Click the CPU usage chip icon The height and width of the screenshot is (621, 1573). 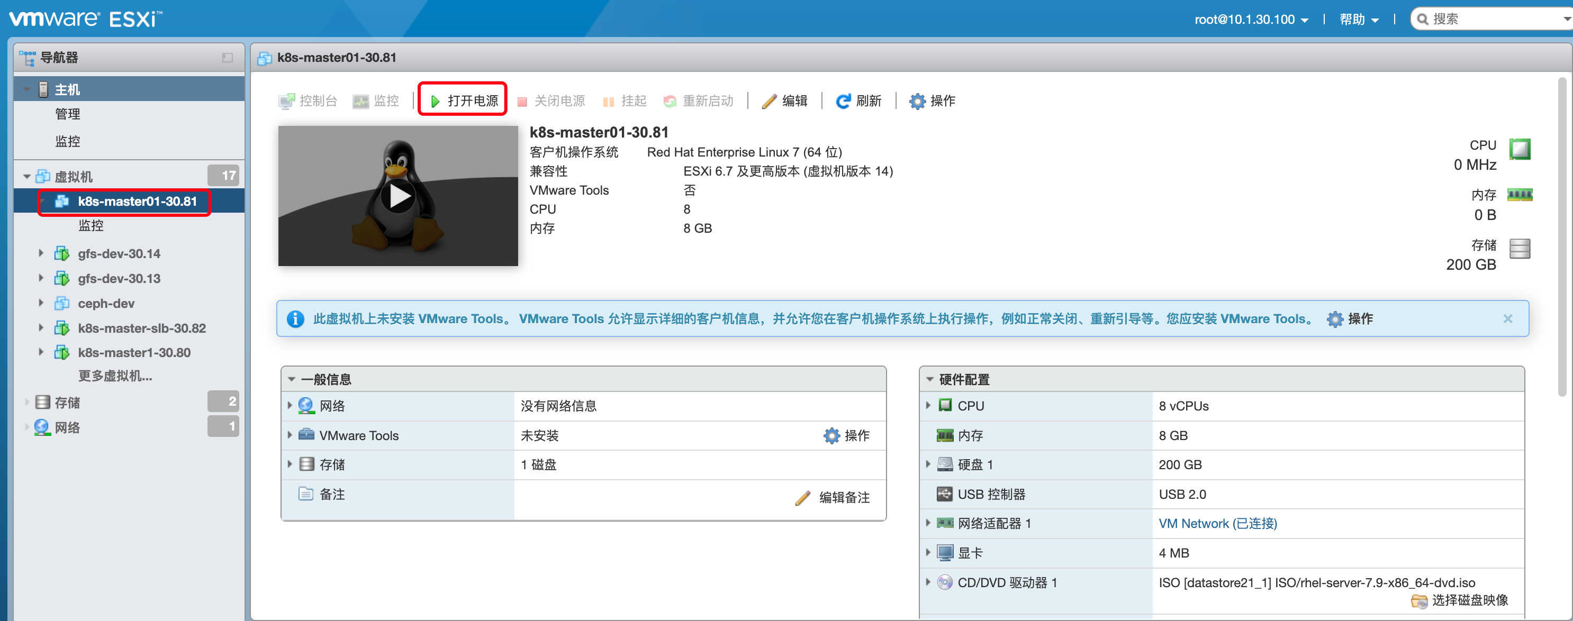click(x=1519, y=149)
